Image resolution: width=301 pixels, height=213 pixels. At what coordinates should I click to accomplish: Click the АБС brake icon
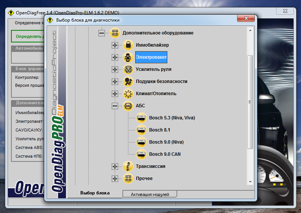[x=128, y=106]
